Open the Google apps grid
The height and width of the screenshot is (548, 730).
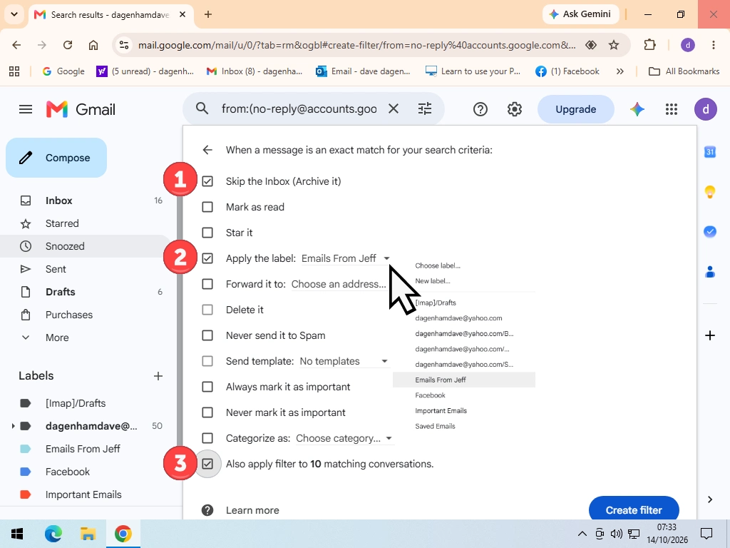pos(672,109)
